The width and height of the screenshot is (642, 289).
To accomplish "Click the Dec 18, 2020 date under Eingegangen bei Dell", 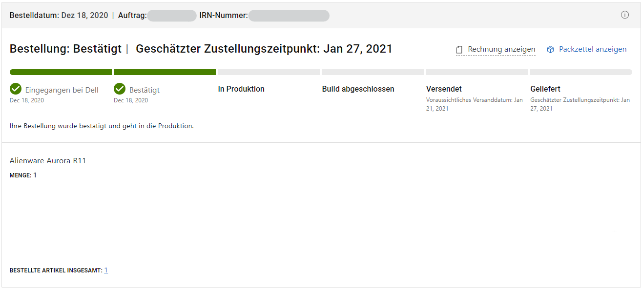I will [27, 100].
